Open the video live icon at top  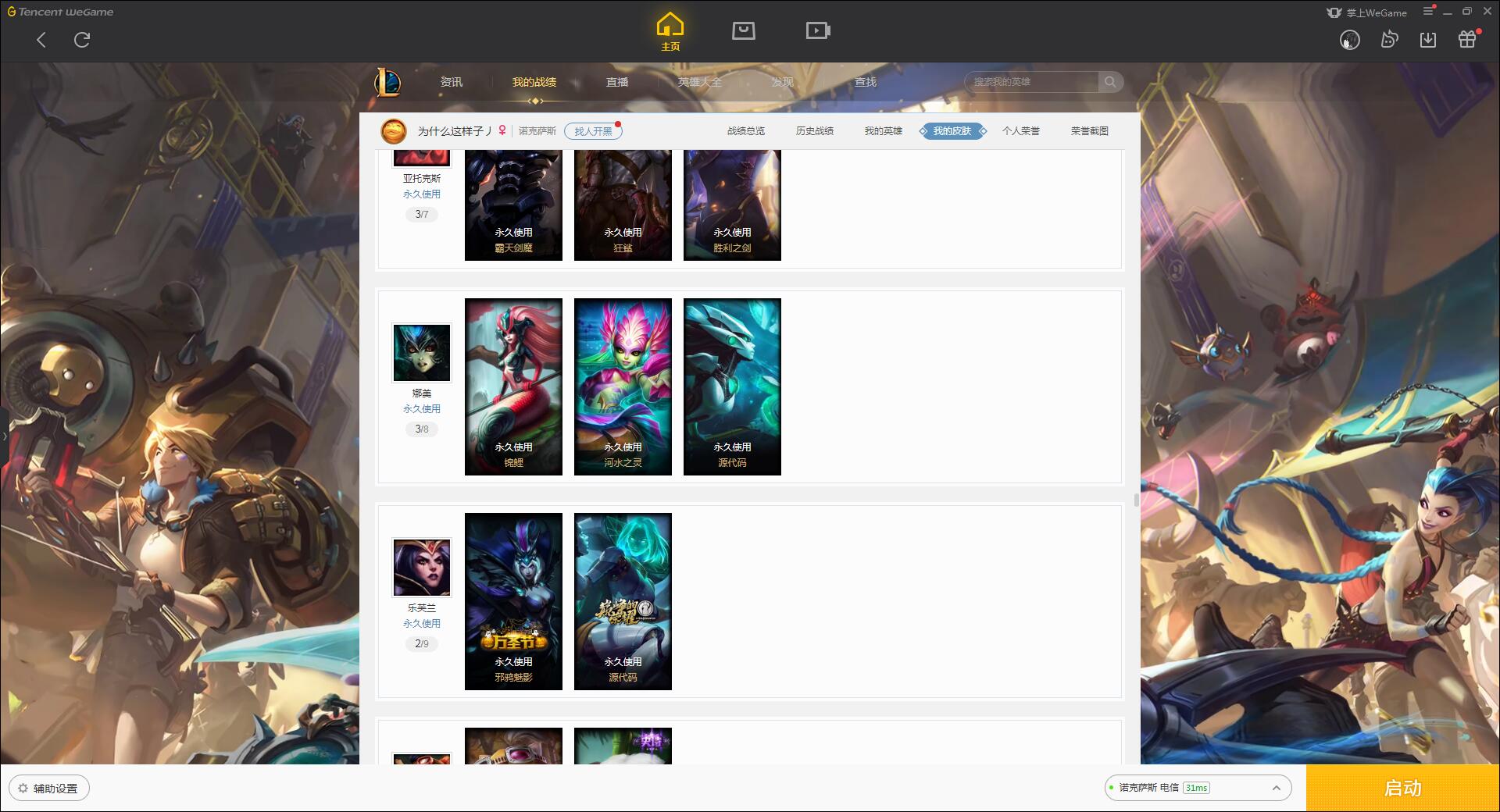(818, 30)
